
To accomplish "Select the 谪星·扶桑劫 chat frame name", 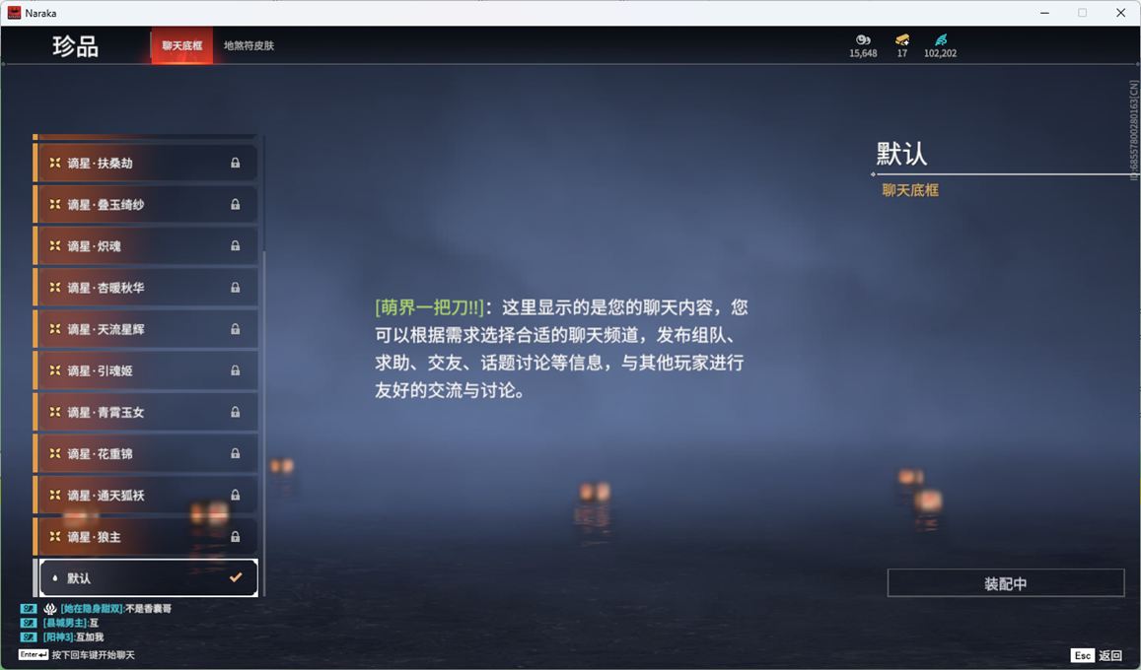I will [x=100, y=163].
